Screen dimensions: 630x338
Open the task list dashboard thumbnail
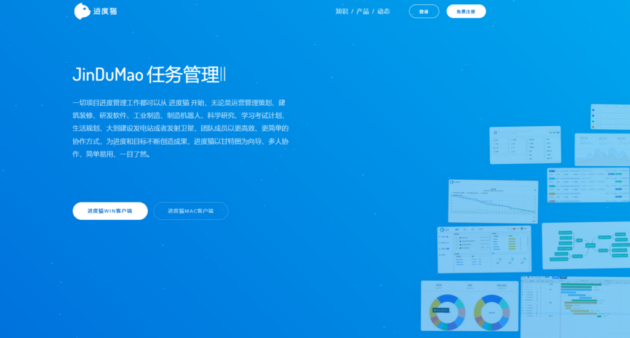coord(484,249)
